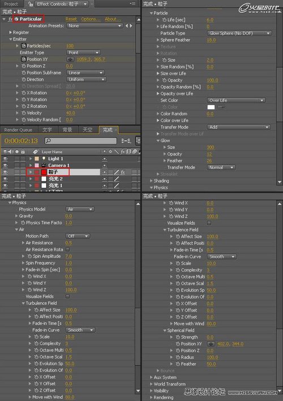Click the Spherical Field Position XY crosshair
The image size is (283, 401).
point(211,344)
